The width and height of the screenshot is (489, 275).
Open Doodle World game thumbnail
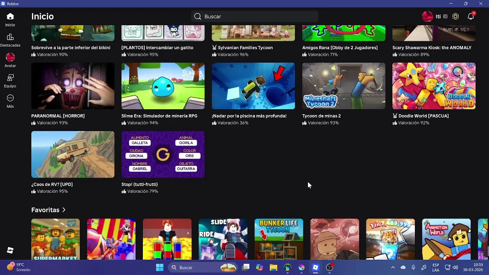pos(434,86)
